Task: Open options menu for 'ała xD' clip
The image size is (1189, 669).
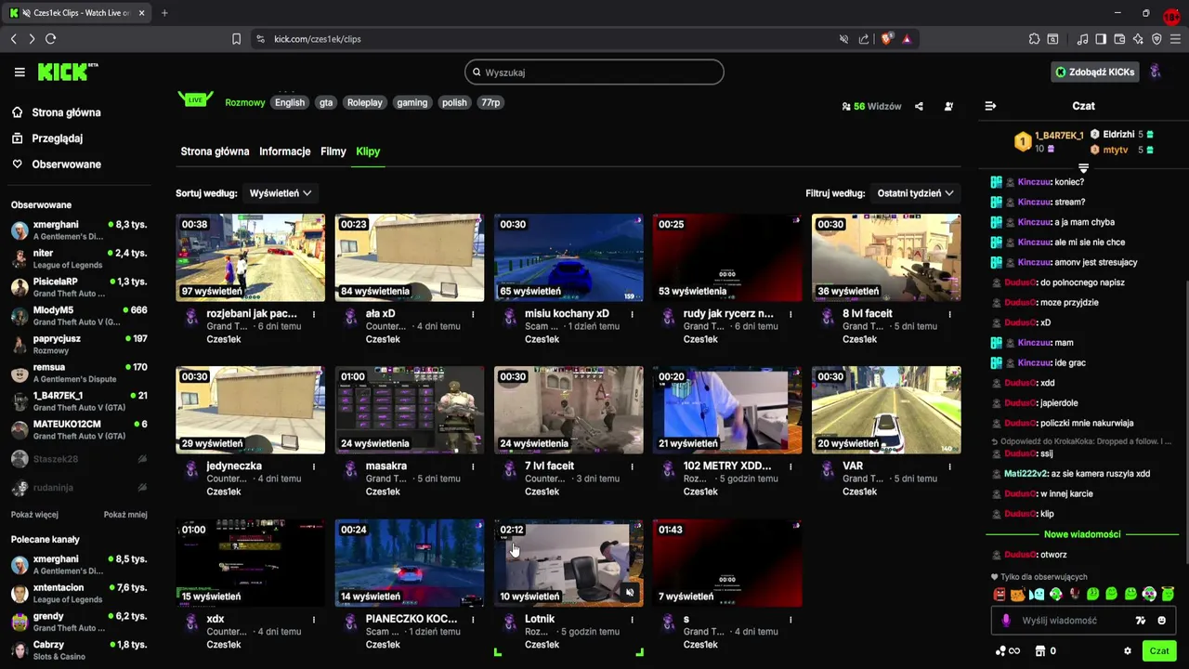Action: pyautogui.click(x=473, y=314)
